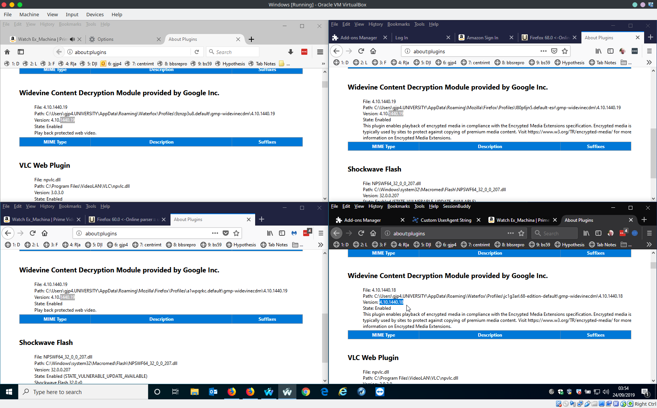Open page actions dots in bottom-left address bar
Image resolution: width=657 pixels, height=408 pixels.
pyautogui.click(x=215, y=233)
